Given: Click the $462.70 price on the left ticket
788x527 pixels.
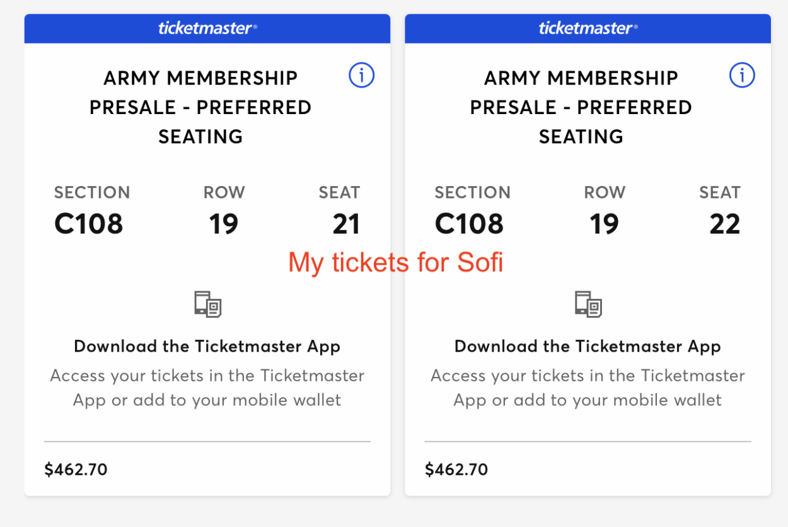Looking at the screenshot, I should point(76,469).
